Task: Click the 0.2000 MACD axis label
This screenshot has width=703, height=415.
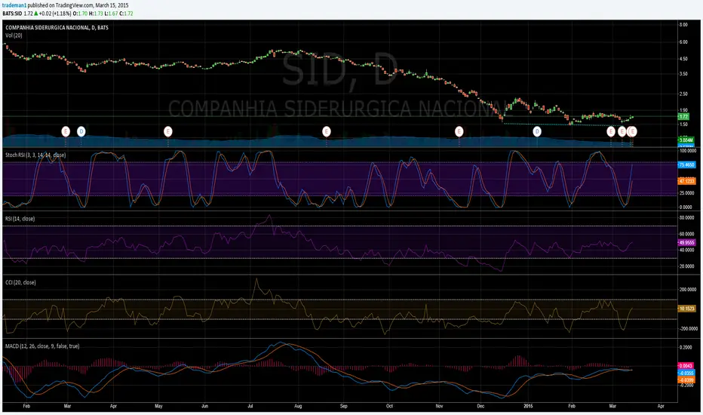Action: click(x=686, y=347)
